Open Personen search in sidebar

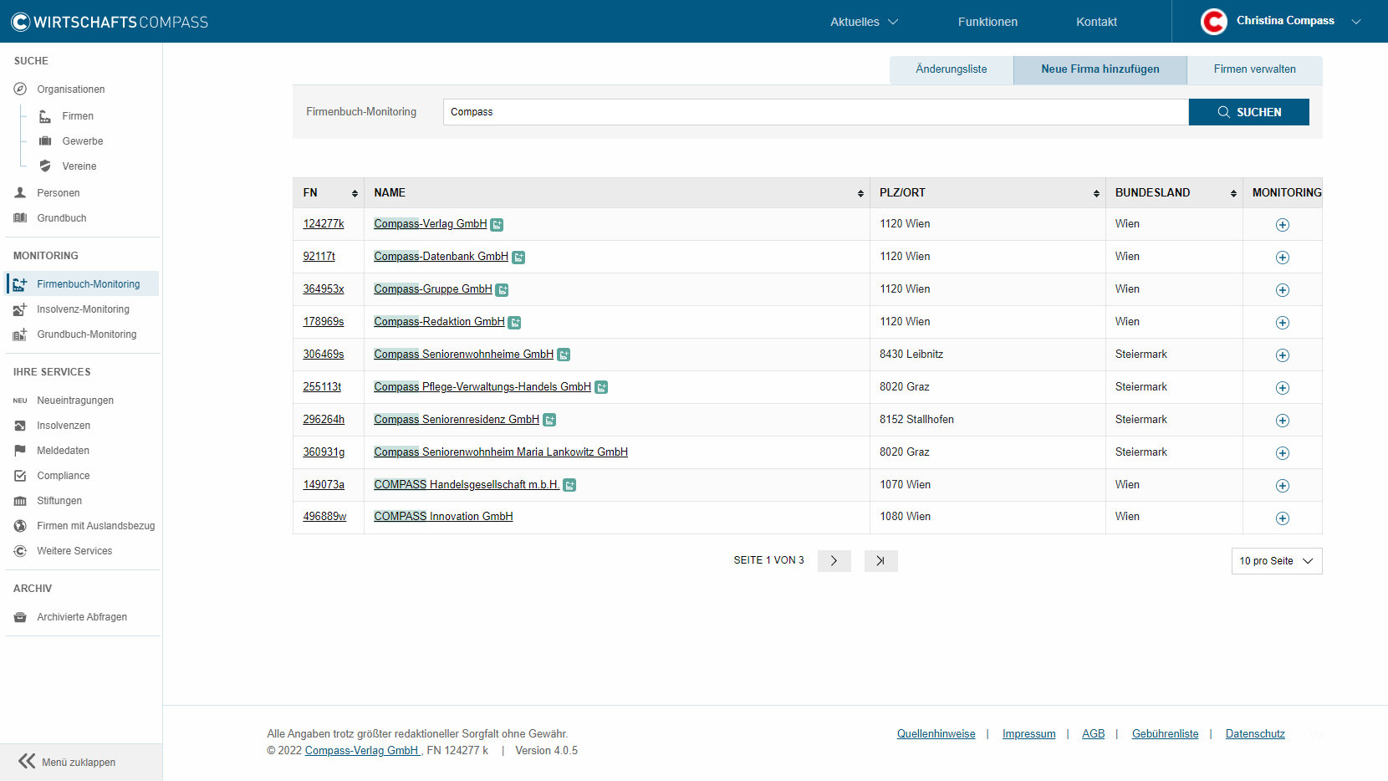point(58,193)
